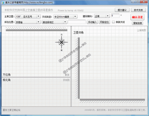Open 技术支持 technical support

point(138,10)
